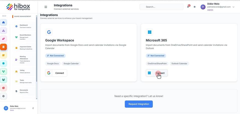
Task: Click the notifications bell with badge
Action: click(x=188, y=7)
